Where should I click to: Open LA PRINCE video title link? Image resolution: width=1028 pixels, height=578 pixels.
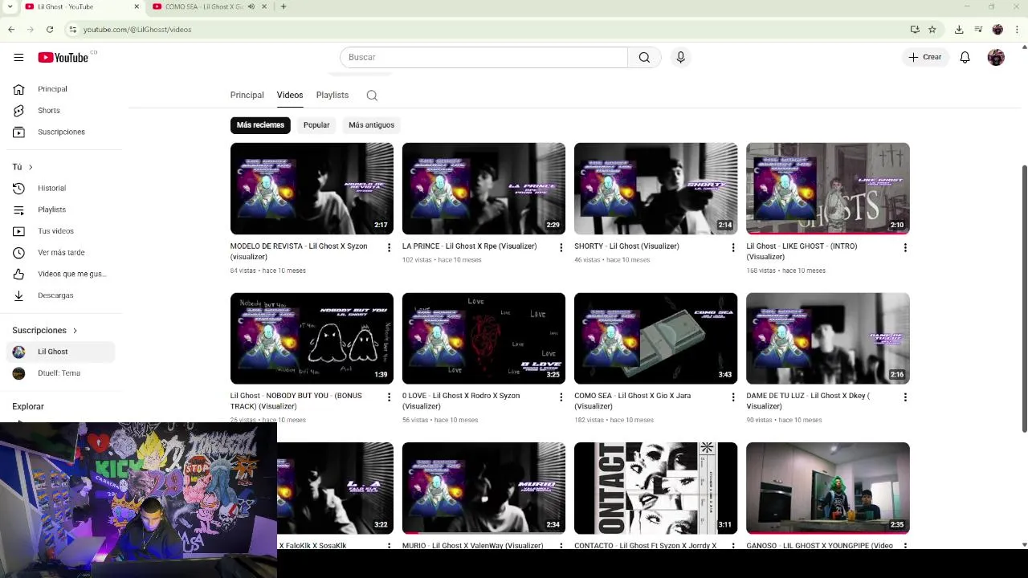pyautogui.click(x=469, y=246)
